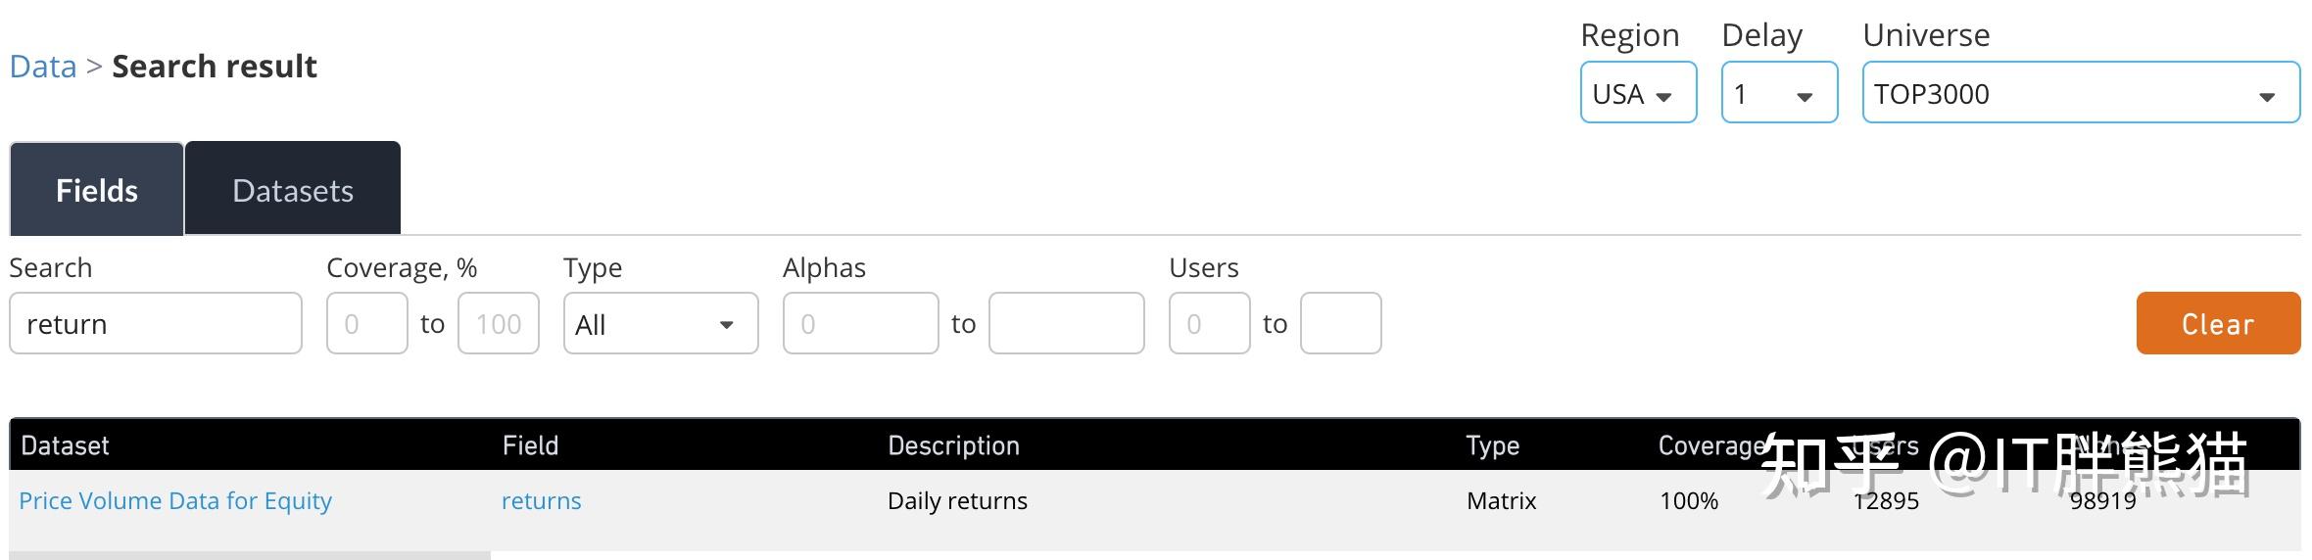Switch to the Fields tab
2312x560 pixels.
tap(96, 190)
